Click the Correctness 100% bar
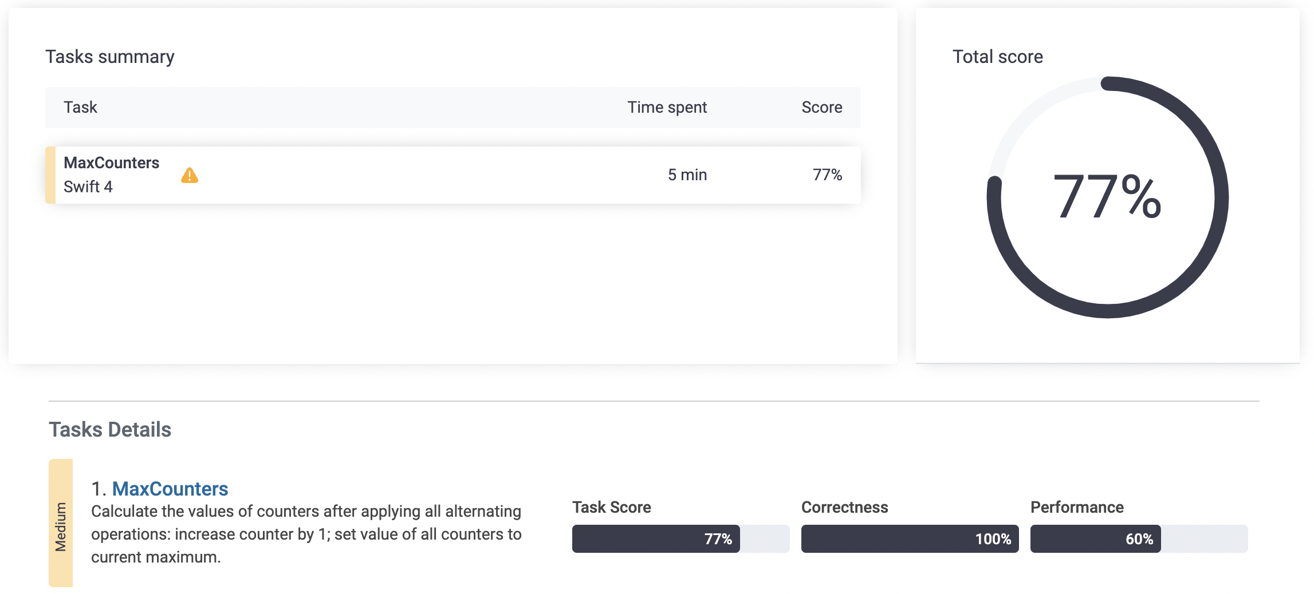Screen dimensions: 1314x594 [910, 538]
